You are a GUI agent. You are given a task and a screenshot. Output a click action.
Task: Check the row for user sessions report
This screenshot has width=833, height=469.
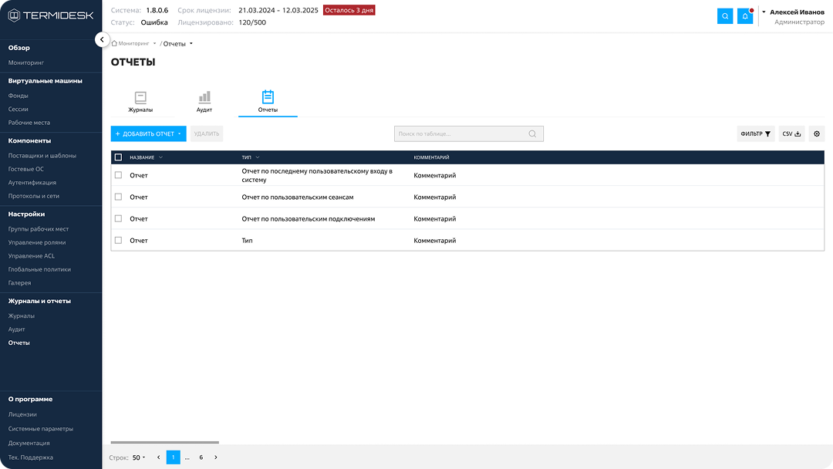(118, 197)
